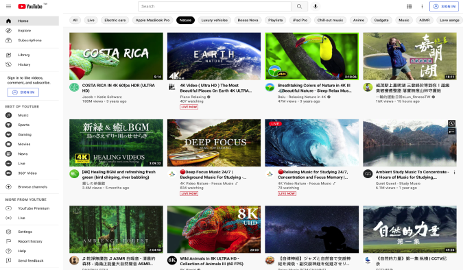Click Watch later icon on Ambient Study thumbnail
Image resolution: width=463 pixels, height=270 pixels.
451,123
